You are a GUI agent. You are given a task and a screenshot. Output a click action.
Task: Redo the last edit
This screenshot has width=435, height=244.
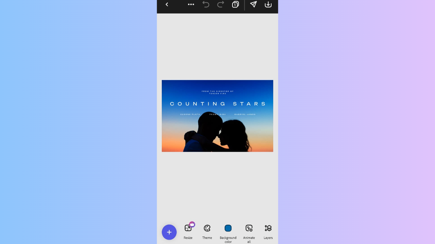coord(220,4)
